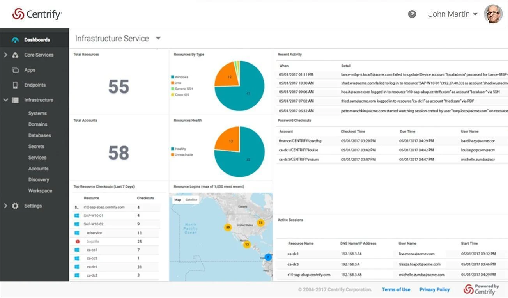Click the Windows icon beside SAP-W10-02
The height and width of the screenshot is (298, 508).
click(77, 224)
